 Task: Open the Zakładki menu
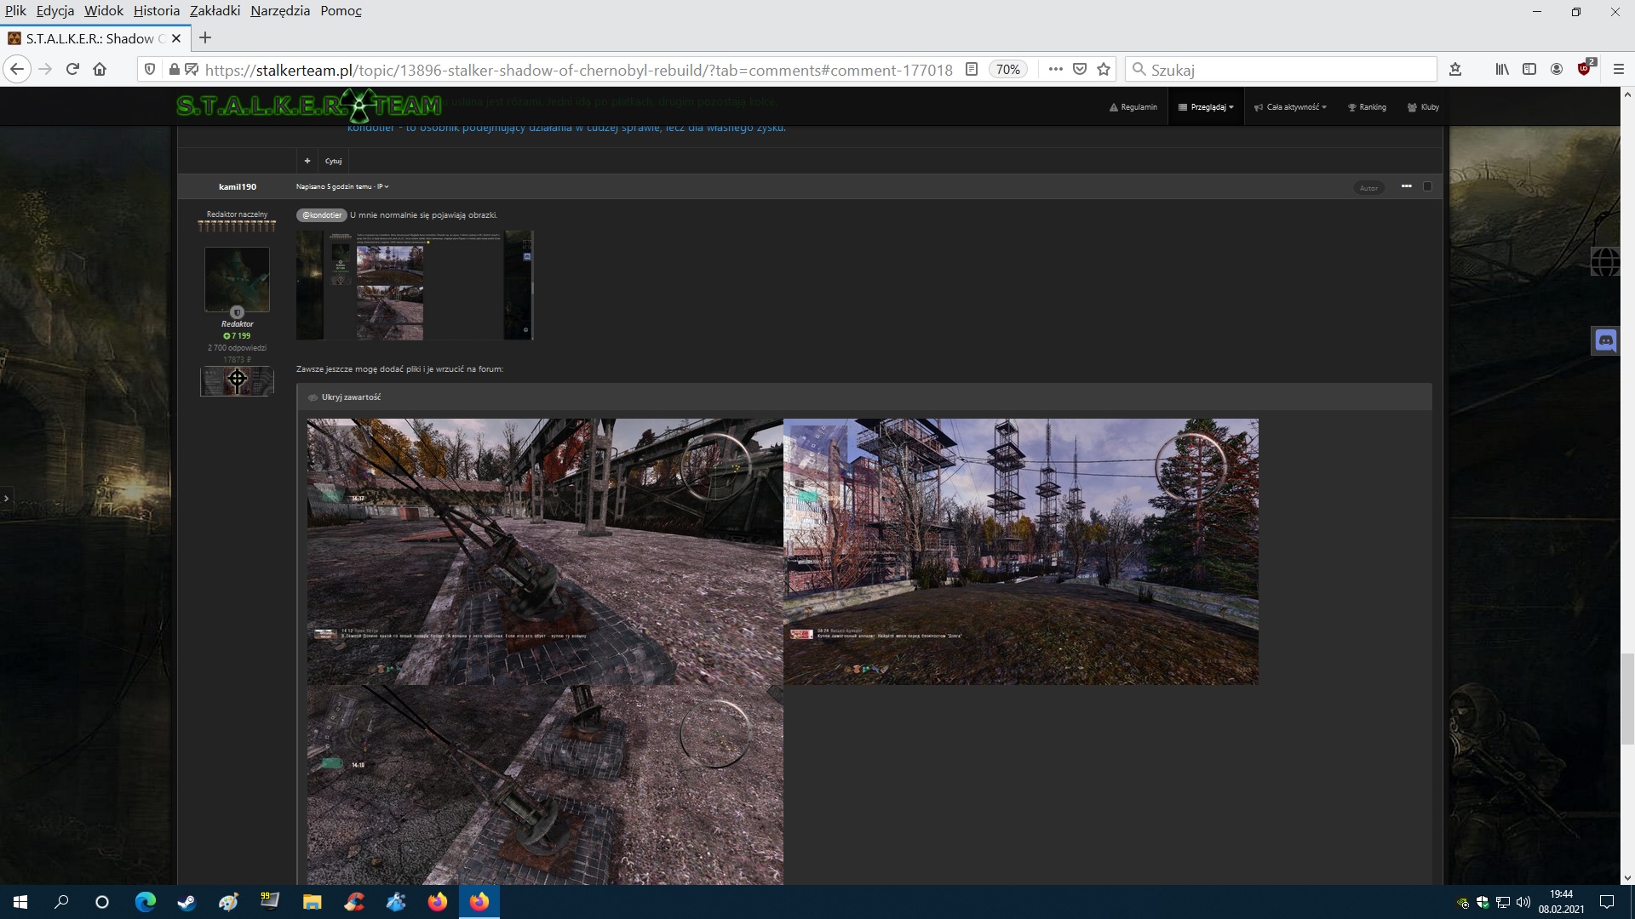[x=215, y=11]
